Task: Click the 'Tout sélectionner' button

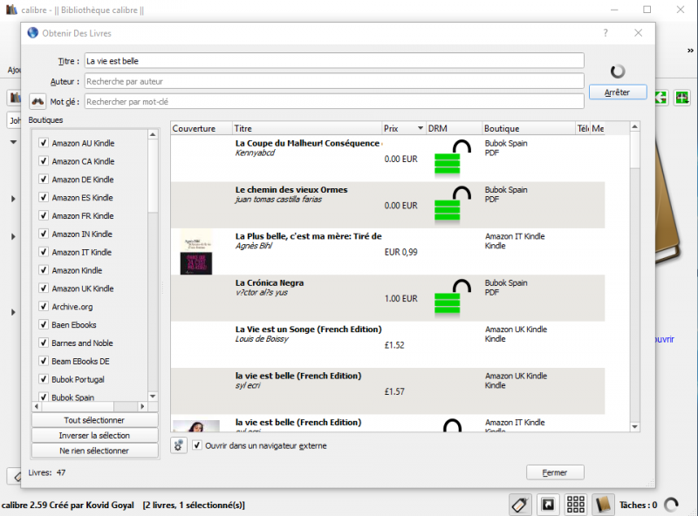Action: (94, 420)
